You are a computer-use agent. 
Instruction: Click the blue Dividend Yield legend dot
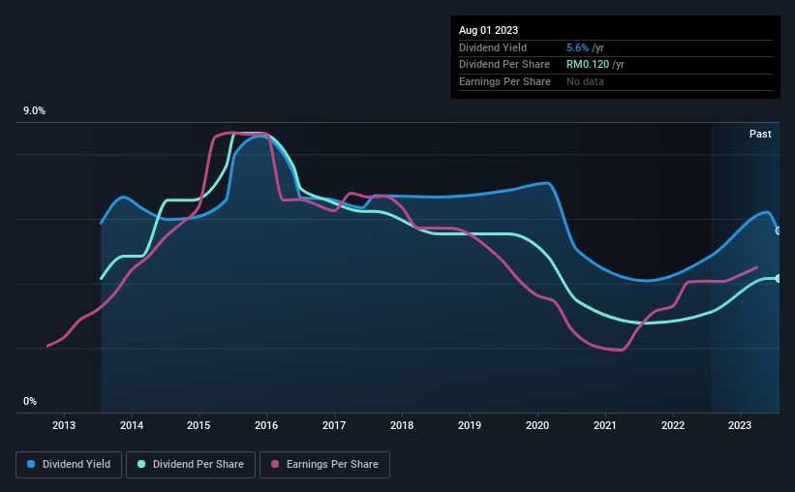pyautogui.click(x=31, y=464)
